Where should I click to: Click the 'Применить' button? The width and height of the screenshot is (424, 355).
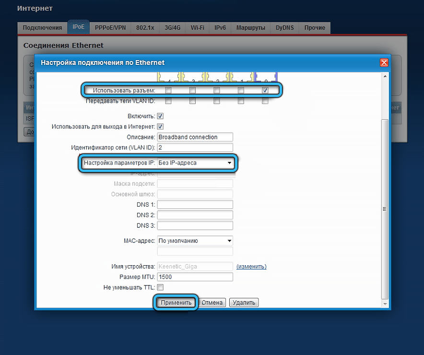click(x=176, y=303)
